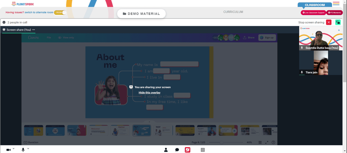Click the Screen share tab presentation icon
Screen dimensions: 347x153
[x=4, y=30]
